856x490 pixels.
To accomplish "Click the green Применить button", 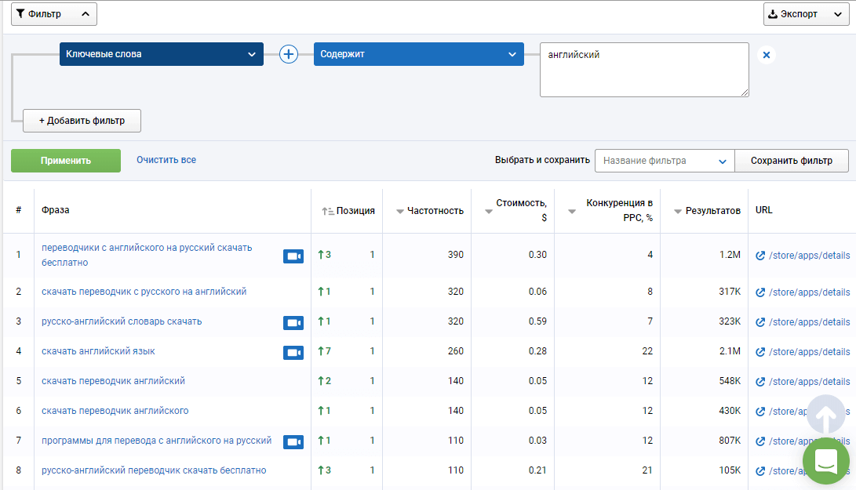I will tap(66, 161).
